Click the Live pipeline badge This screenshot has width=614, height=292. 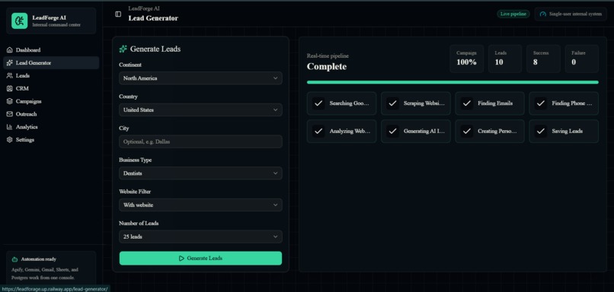[x=513, y=14]
